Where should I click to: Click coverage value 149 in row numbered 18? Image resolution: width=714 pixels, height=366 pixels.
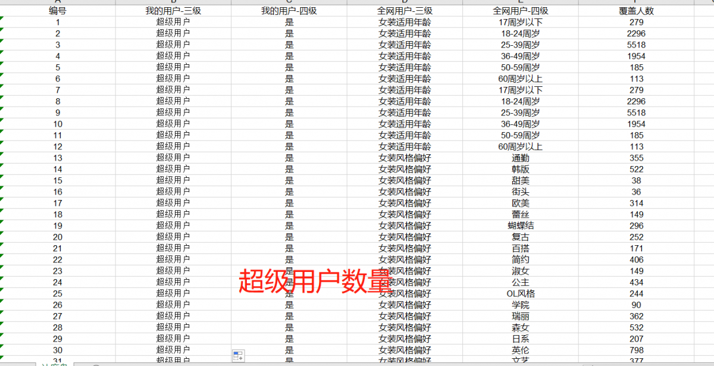[x=636, y=214]
